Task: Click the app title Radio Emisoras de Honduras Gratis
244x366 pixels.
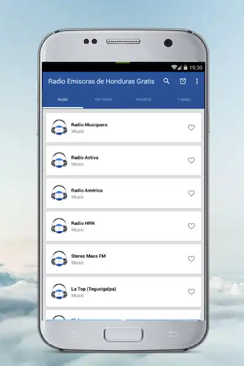Action: 101,81
